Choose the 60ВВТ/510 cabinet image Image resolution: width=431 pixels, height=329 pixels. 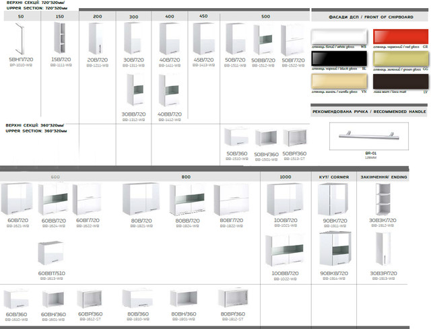(51, 254)
